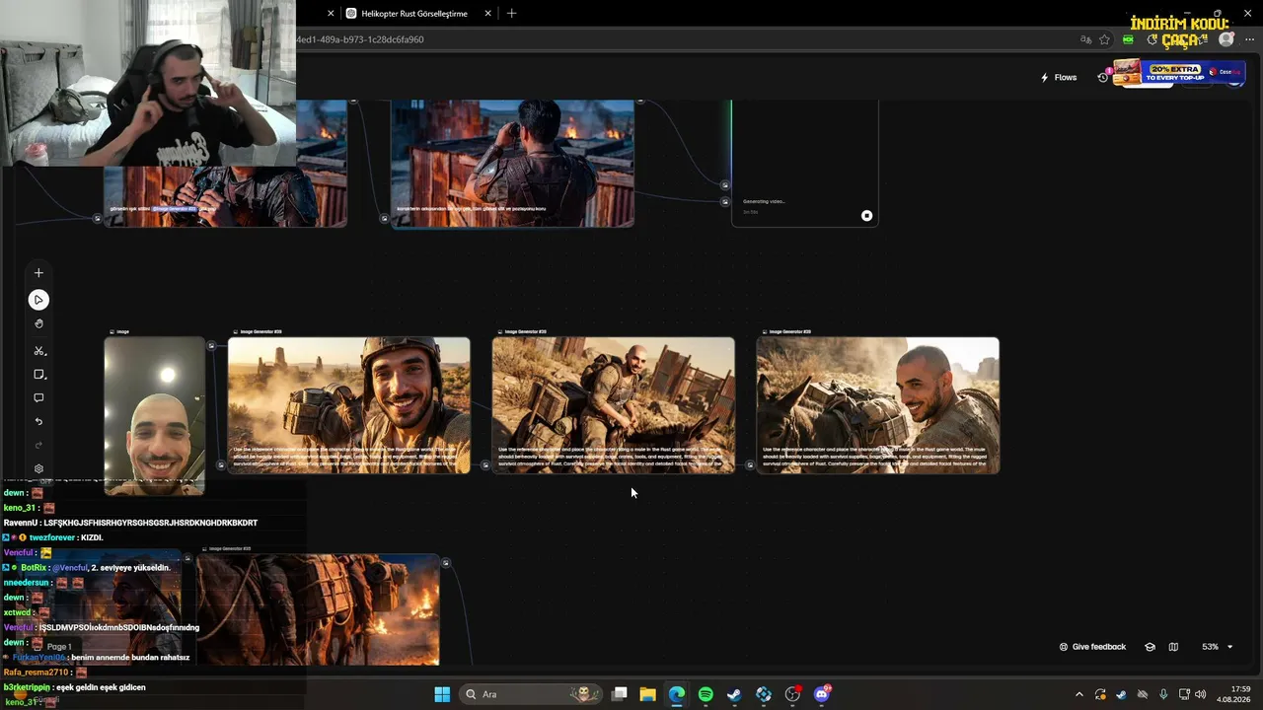Select the helmeted man Image Generator thumbnail
Image resolution: width=1263 pixels, height=710 pixels.
(349, 405)
